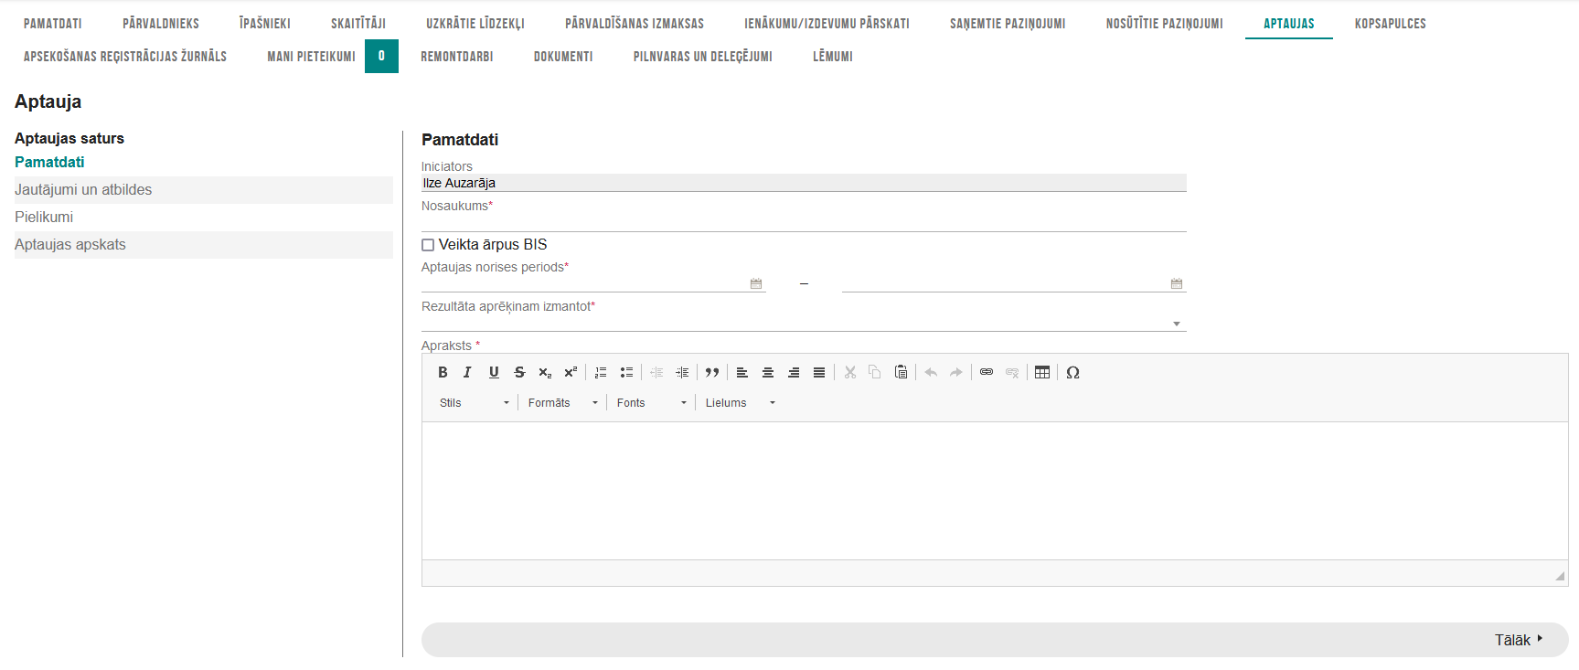The width and height of the screenshot is (1579, 670).
Task: Remove link with the unlink icon
Action: click(1012, 372)
